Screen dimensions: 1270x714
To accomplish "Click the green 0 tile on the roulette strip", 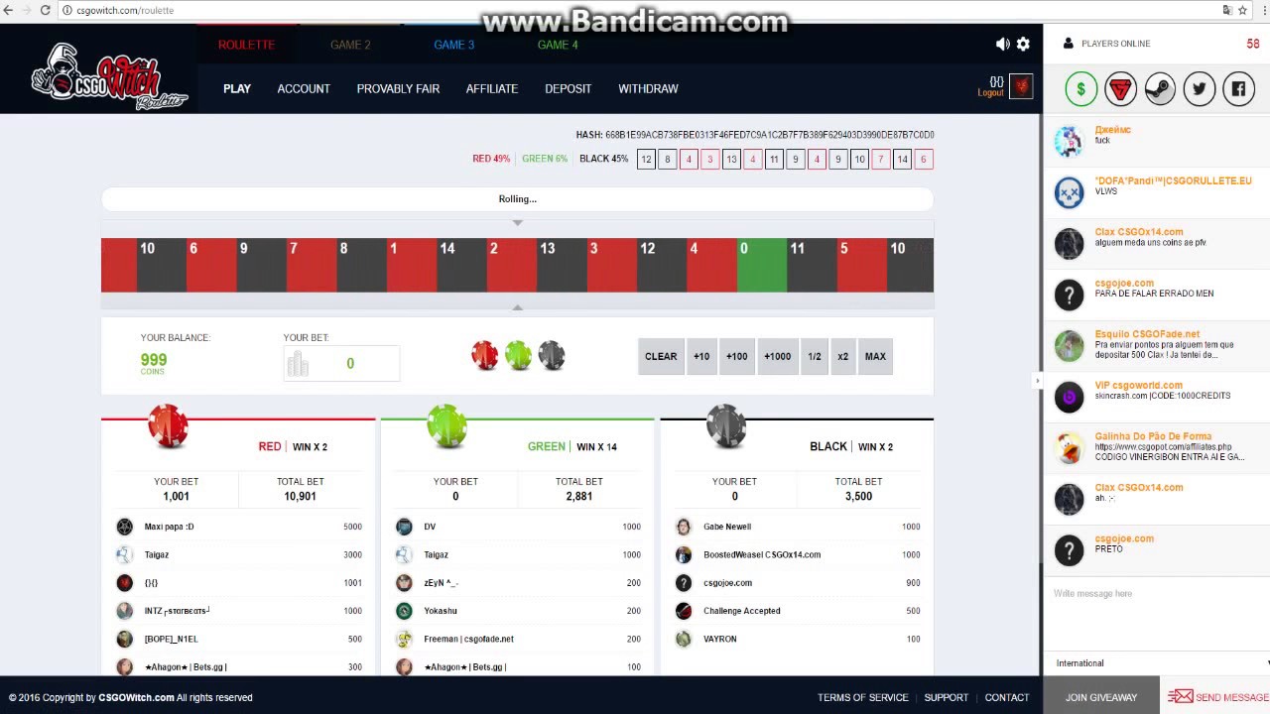I will pos(761,265).
